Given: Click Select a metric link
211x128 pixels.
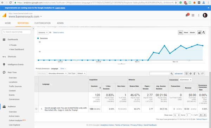Looking at the screenshot, I should 58,33.
